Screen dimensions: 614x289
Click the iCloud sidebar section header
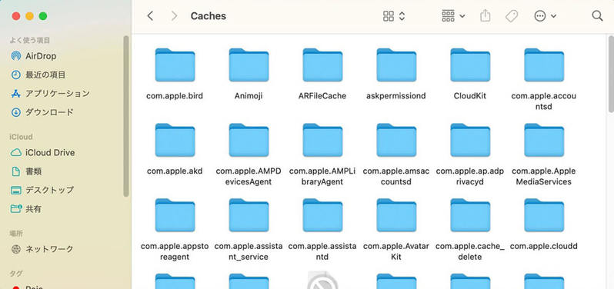(x=21, y=137)
